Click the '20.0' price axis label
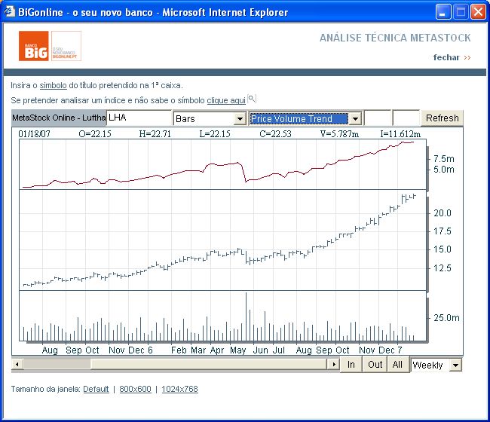This screenshot has height=422, width=490. click(x=443, y=213)
